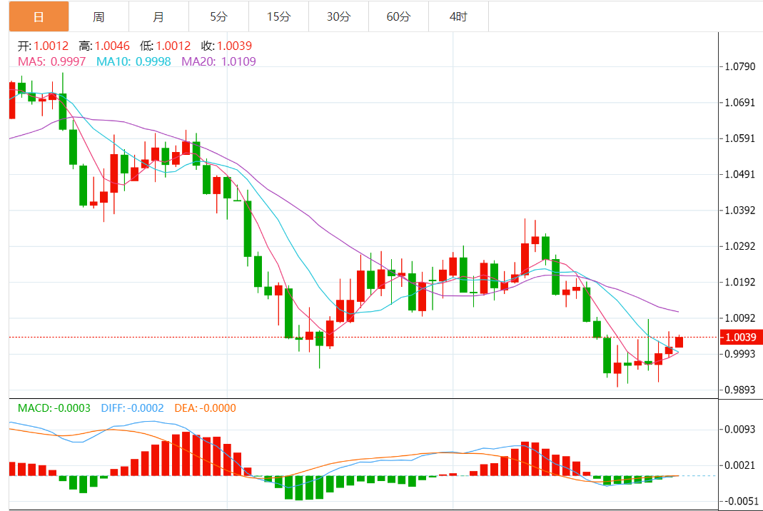
Task: Select the 周 weekly timeframe tab
Action: [98, 16]
